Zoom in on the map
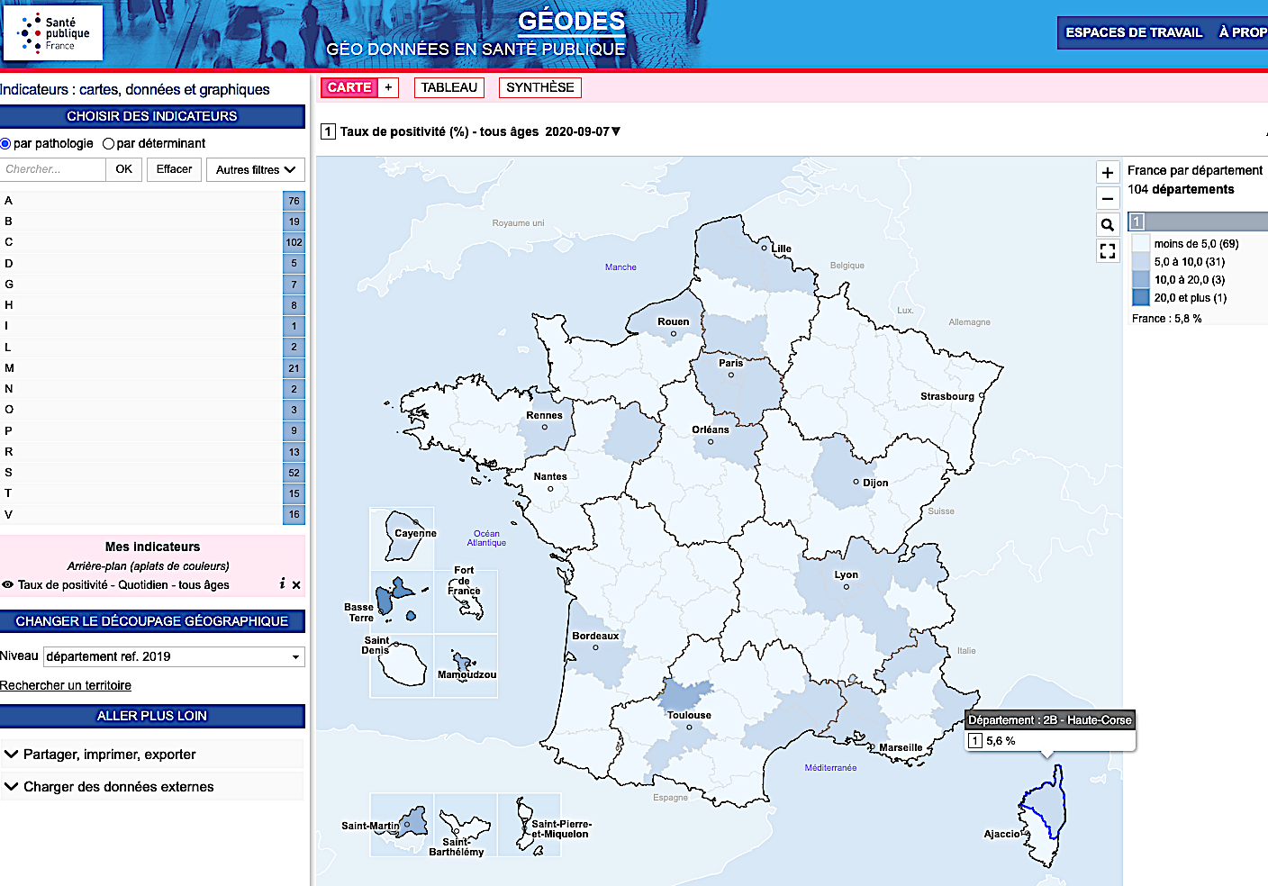Viewport: 1268px width, 886px height. tap(1108, 173)
